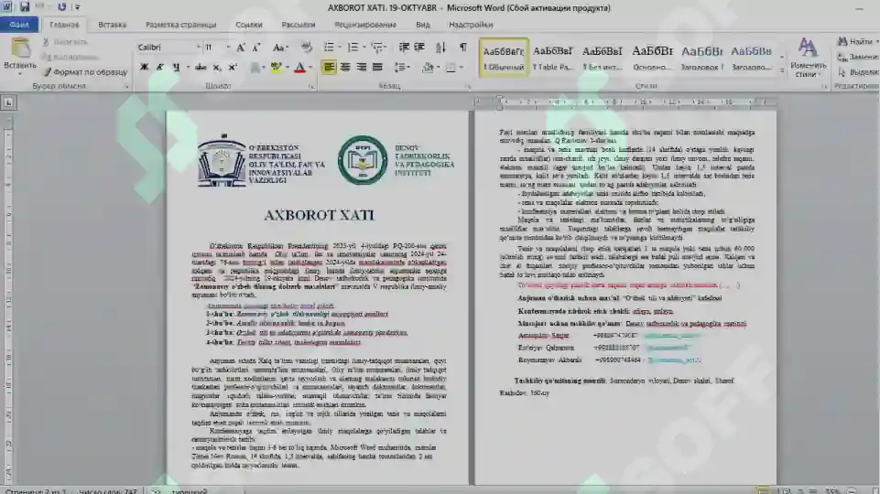Apply the Основно... style
Screen dimensions: 880x494
tap(652, 58)
